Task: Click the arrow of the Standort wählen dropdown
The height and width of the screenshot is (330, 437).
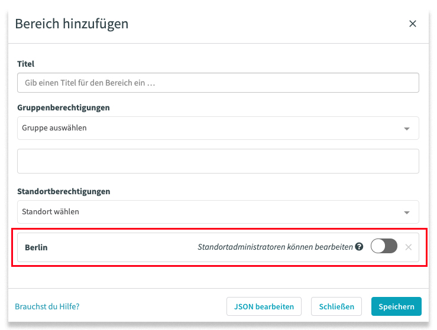Action: click(x=406, y=213)
